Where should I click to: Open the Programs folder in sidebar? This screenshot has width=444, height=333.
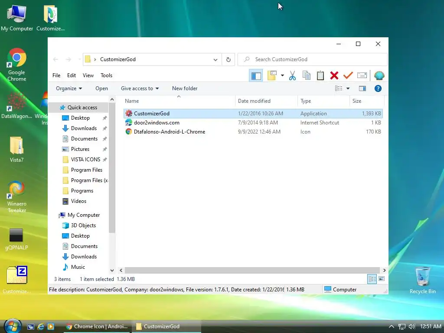tap(82, 191)
